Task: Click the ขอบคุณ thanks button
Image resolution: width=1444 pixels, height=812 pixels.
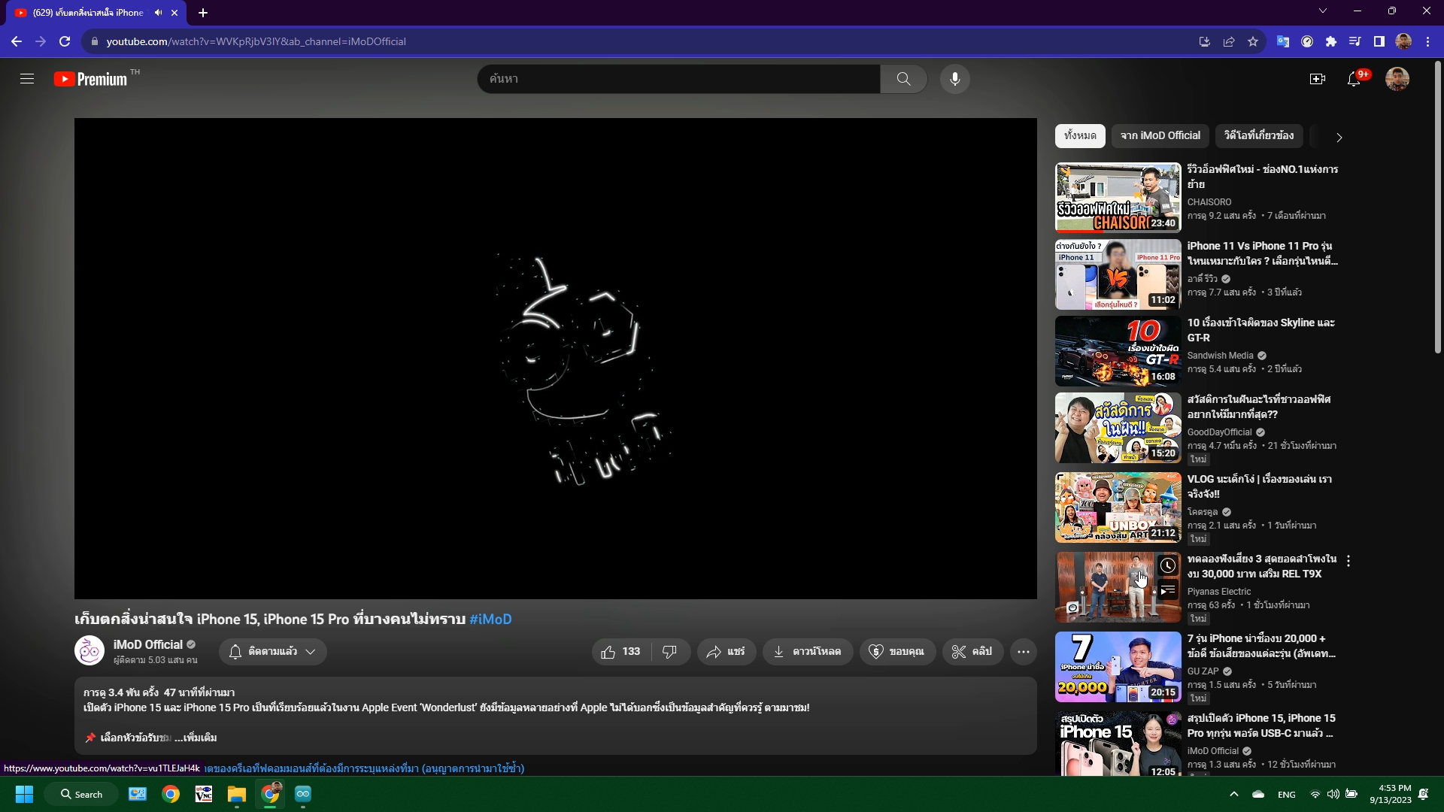Action: pyautogui.click(x=897, y=652)
